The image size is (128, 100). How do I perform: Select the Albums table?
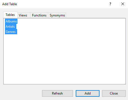click(11, 21)
